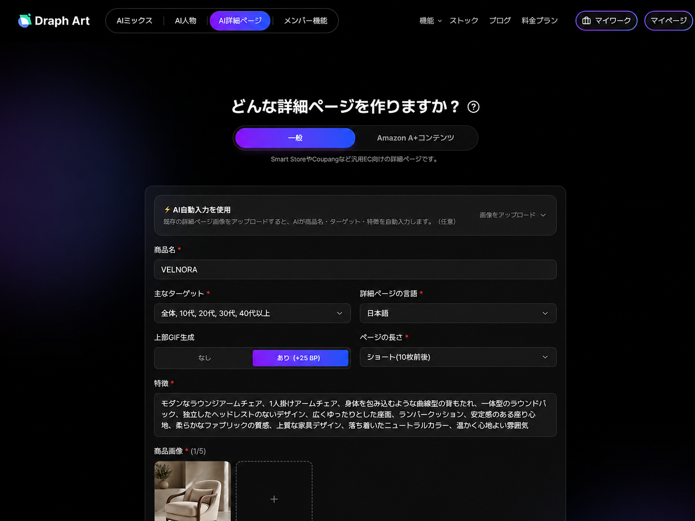This screenshot has height=521, width=695.
Task: Click the AI自動入力を使用 heading
Action: pos(202,210)
